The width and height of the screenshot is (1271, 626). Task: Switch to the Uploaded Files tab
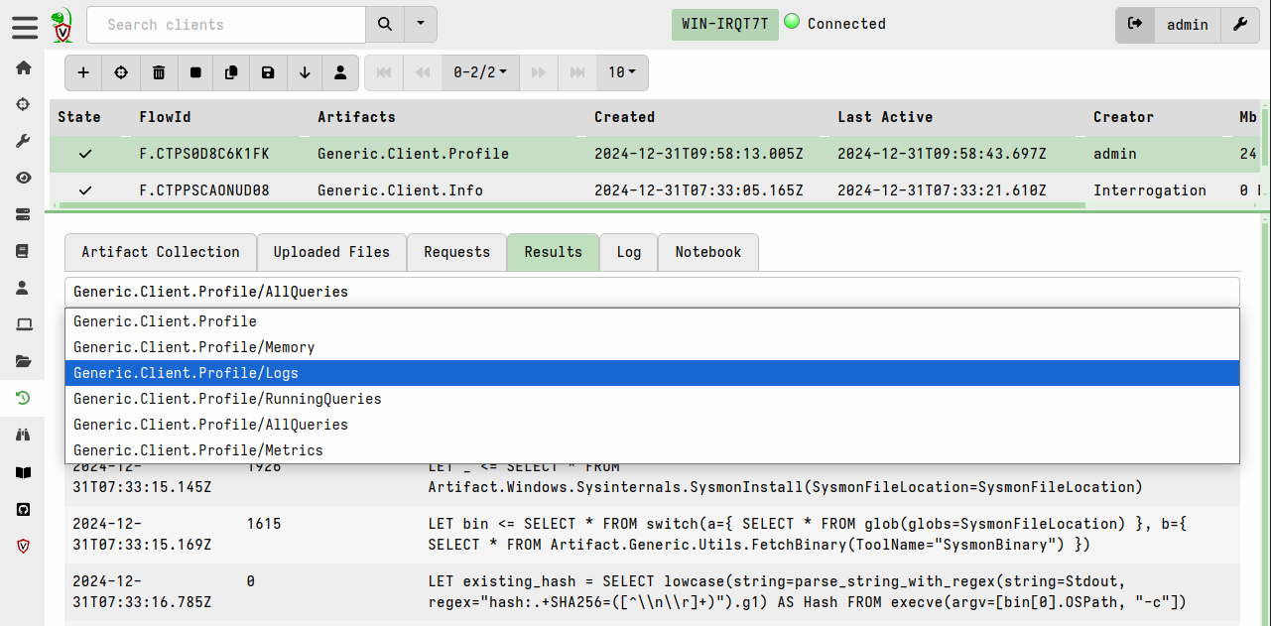(331, 252)
